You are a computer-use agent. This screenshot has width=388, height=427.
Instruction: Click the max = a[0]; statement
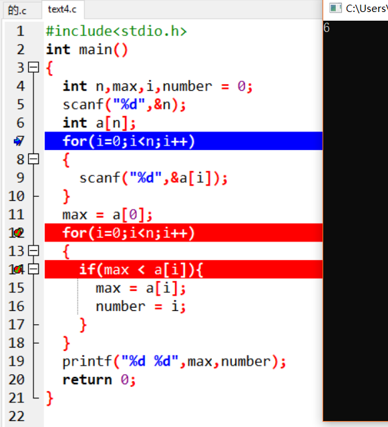(108, 215)
